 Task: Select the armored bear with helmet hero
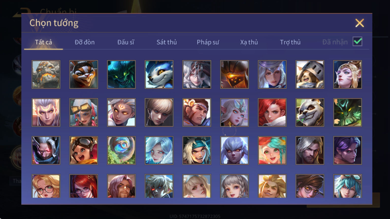(x=310, y=75)
